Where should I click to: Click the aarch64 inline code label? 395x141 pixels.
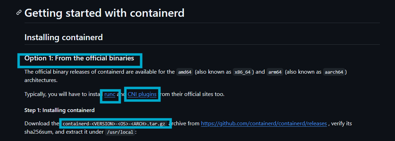(x=334, y=72)
